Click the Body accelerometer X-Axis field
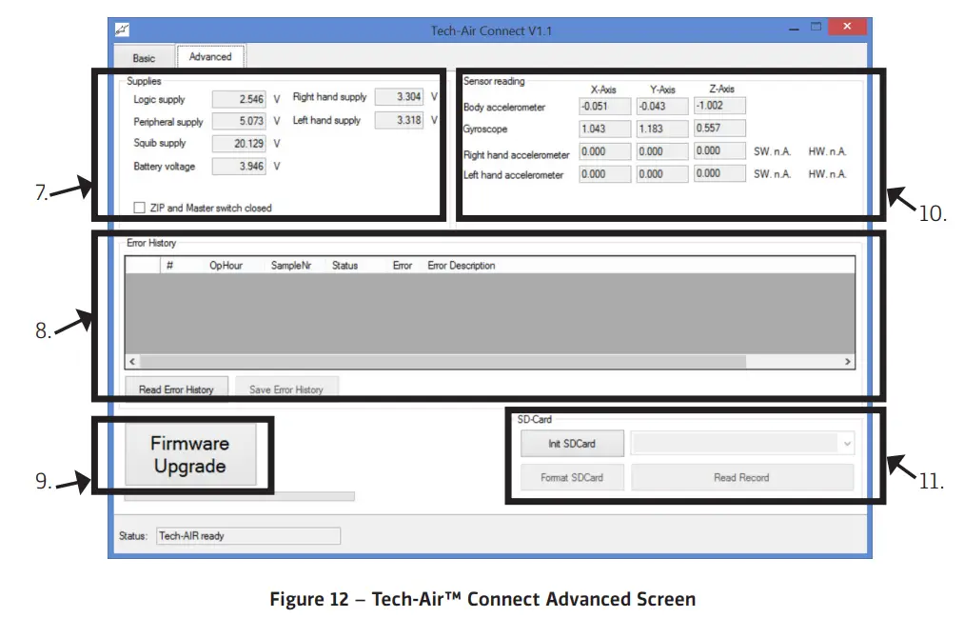The width and height of the screenshot is (964, 618). click(x=604, y=107)
